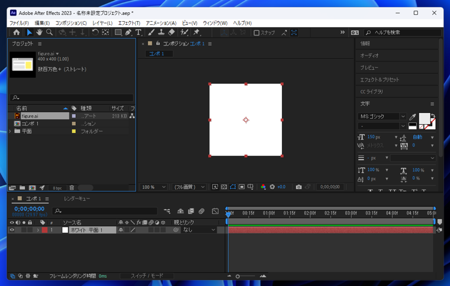The height and width of the screenshot is (286, 450).
Task: Toggle mask and shape path visibility
Action: point(233,187)
